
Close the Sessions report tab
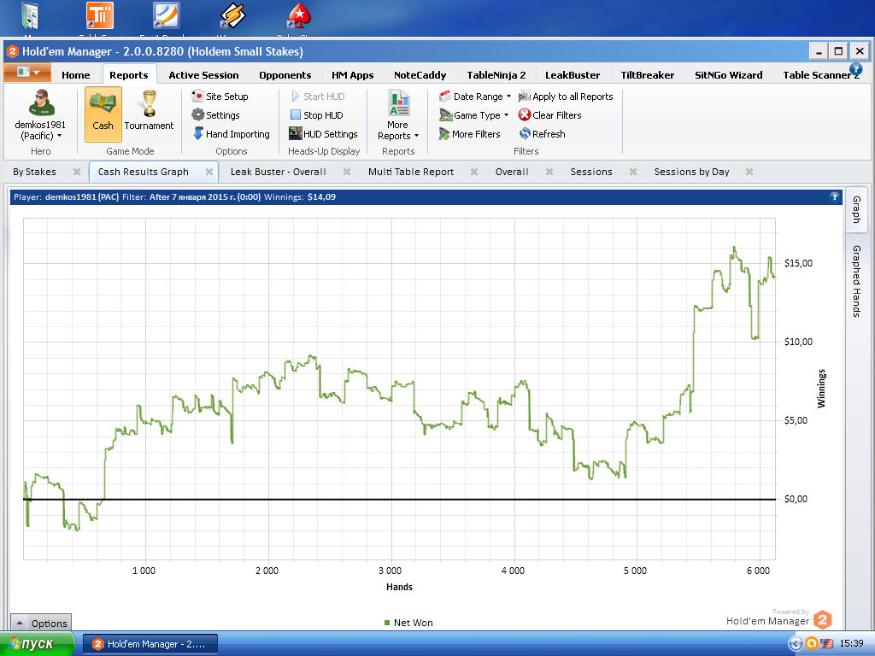coord(633,172)
